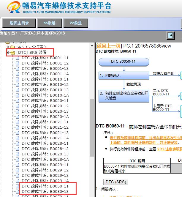Open document icon for B0021-1A
Image resolution: width=182 pixels, height=197 pixels.
click(x=18, y=138)
